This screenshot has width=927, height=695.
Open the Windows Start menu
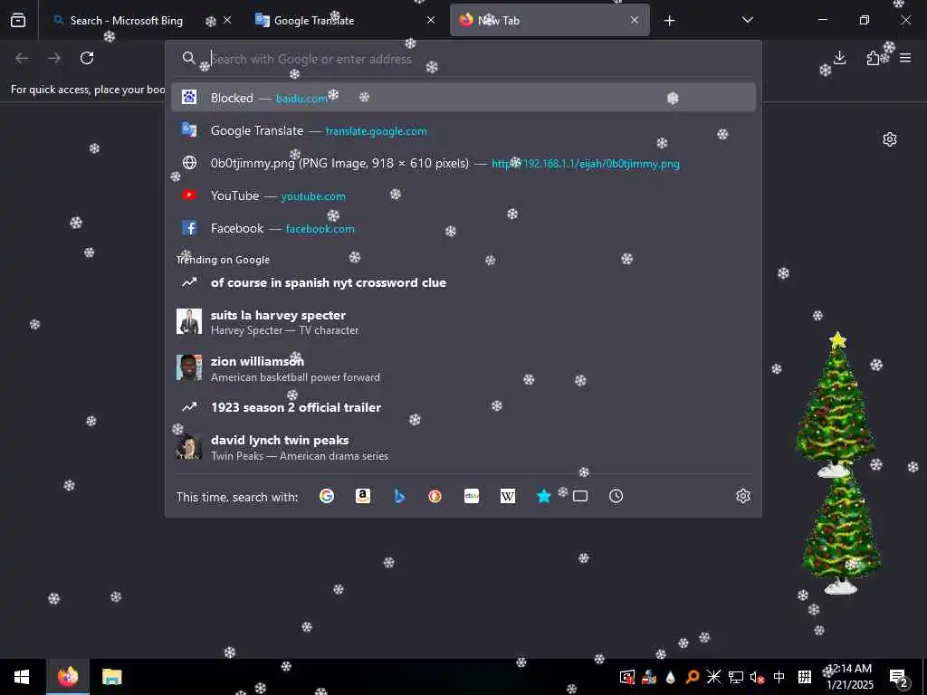[x=22, y=677]
